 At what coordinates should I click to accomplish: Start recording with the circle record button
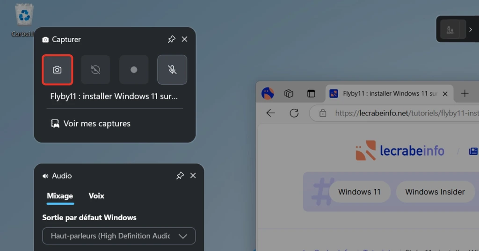coord(134,70)
